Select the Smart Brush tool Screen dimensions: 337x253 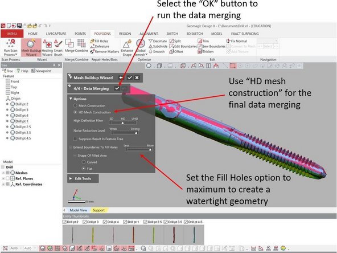pyautogui.click(x=58, y=48)
